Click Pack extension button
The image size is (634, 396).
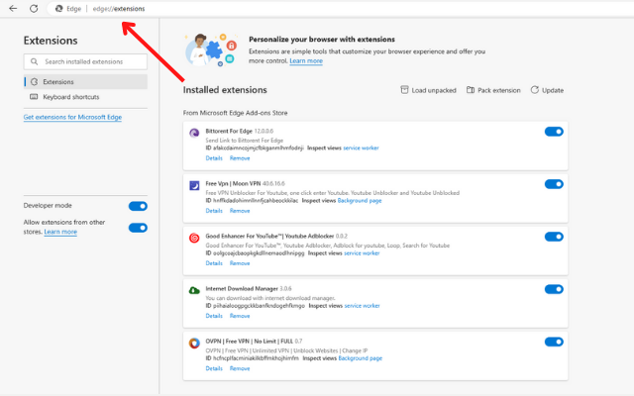[x=493, y=90]
